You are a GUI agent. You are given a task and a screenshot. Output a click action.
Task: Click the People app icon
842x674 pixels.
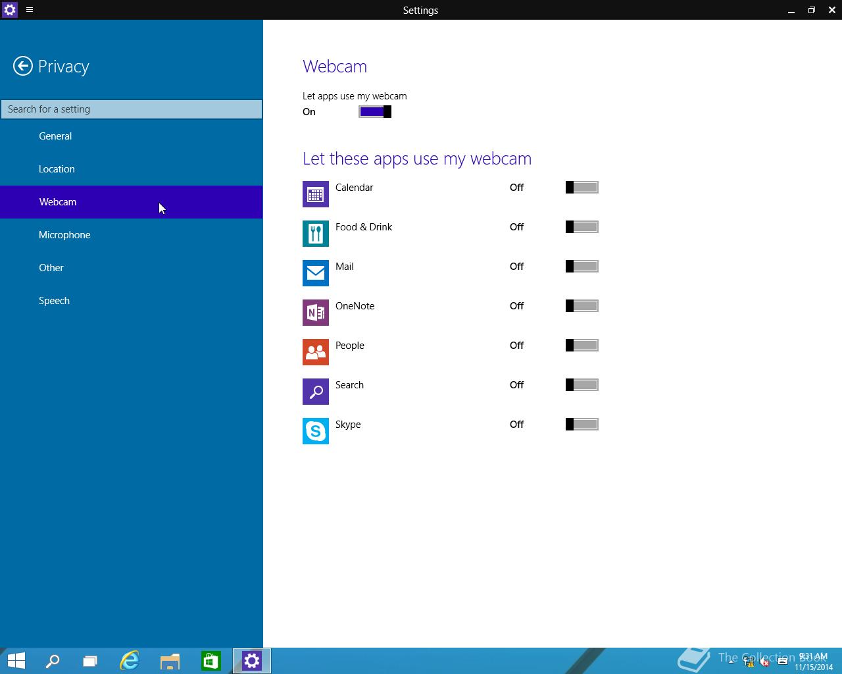(315, 352)
